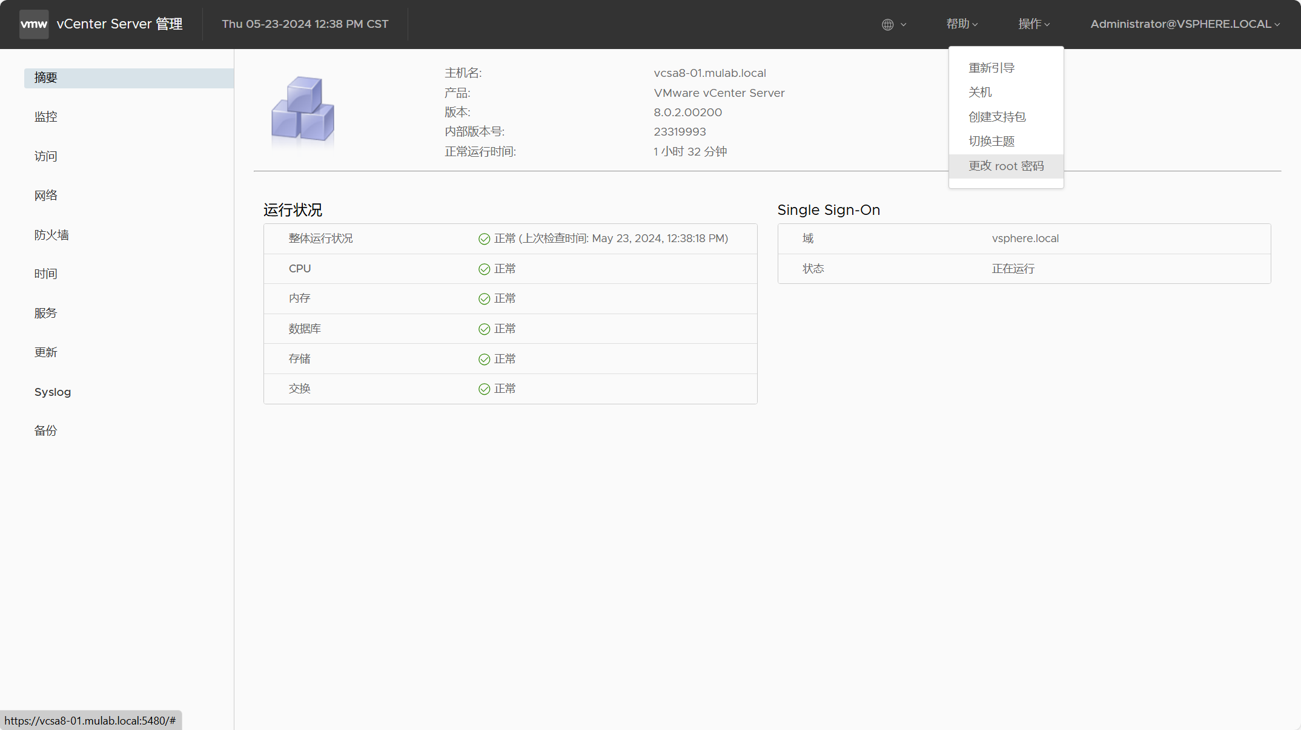Choose 创建支持包 menu entry

1006,117
